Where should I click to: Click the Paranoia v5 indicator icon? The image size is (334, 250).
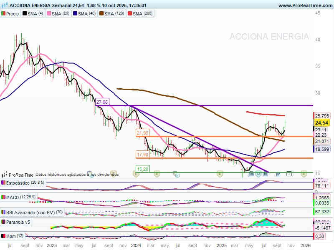(x=4, y=222)
